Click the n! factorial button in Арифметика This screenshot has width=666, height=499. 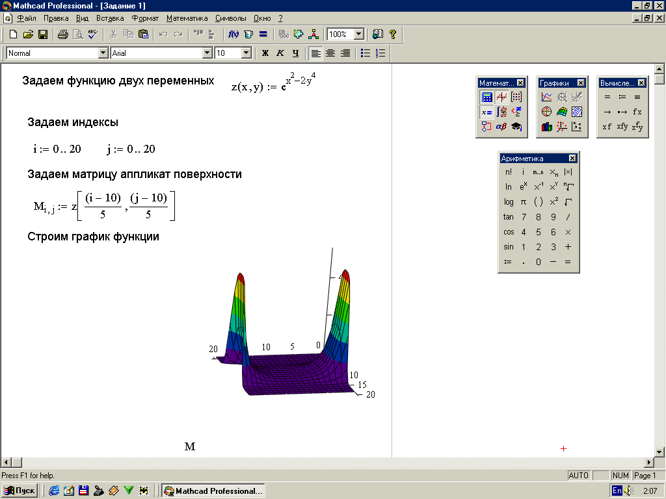point(509,172)
